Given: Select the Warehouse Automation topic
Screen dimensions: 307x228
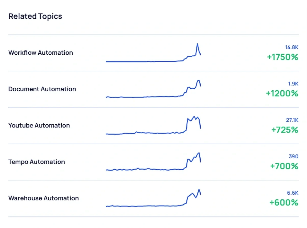Looking at the screenshot, I should click(43, 198).
